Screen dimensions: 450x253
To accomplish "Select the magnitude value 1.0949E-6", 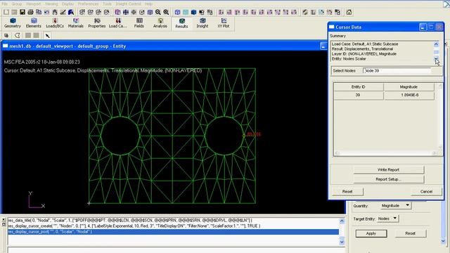I will coord(409,95).
